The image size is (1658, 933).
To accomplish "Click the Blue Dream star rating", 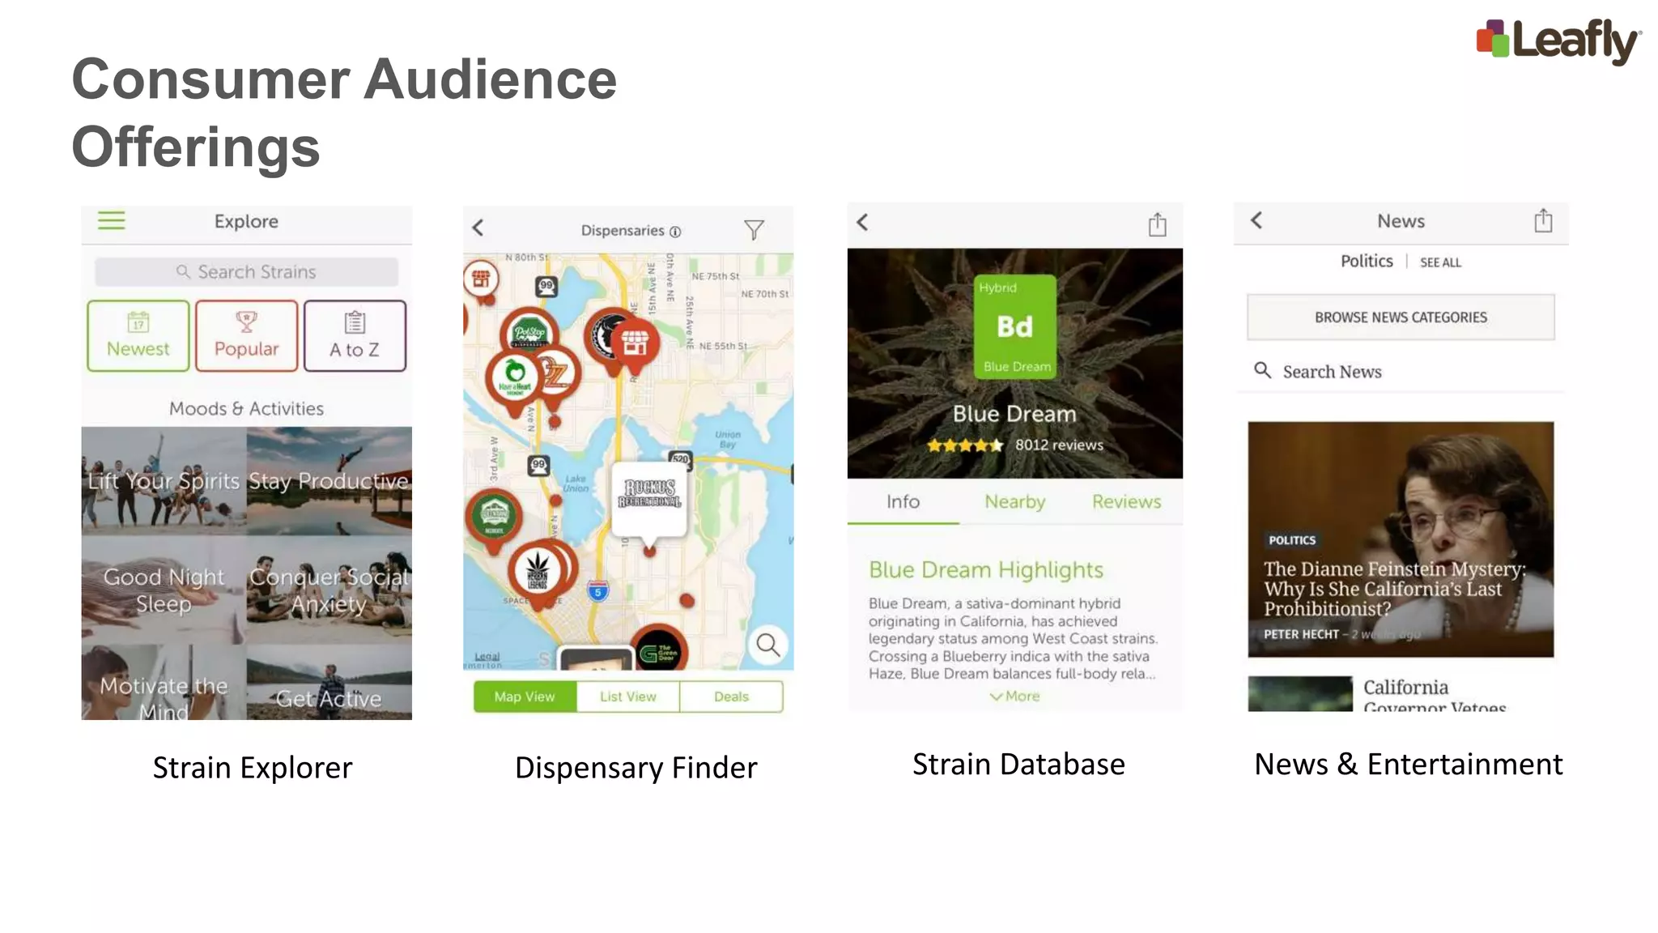I will point(965,445).
